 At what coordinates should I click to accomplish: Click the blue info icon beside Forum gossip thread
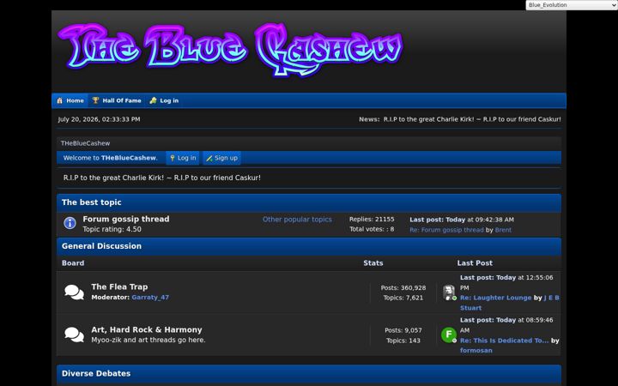point(70,223)
